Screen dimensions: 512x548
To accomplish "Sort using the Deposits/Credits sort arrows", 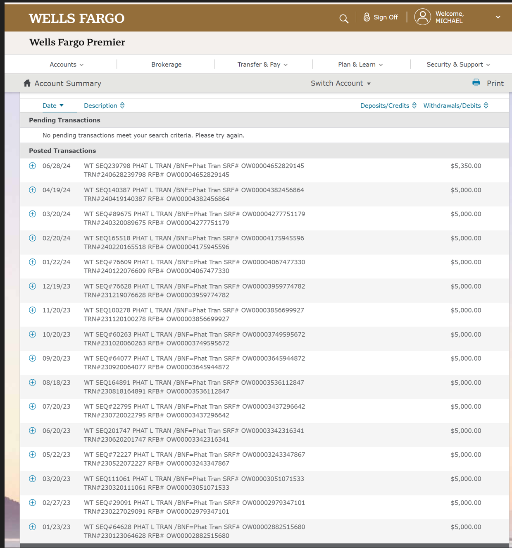I will (x=414, y=105).
